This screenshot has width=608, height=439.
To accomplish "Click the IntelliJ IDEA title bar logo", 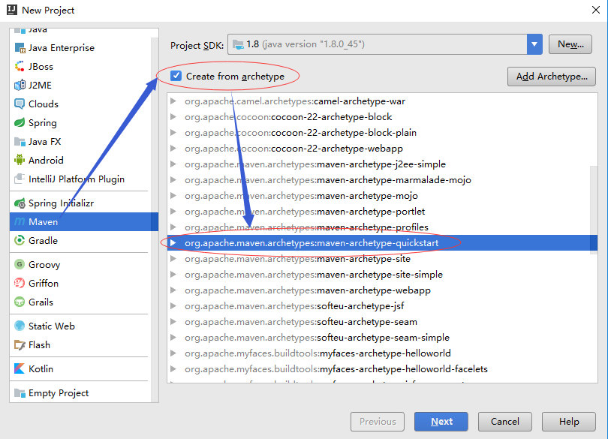I will tap(12, 10).
